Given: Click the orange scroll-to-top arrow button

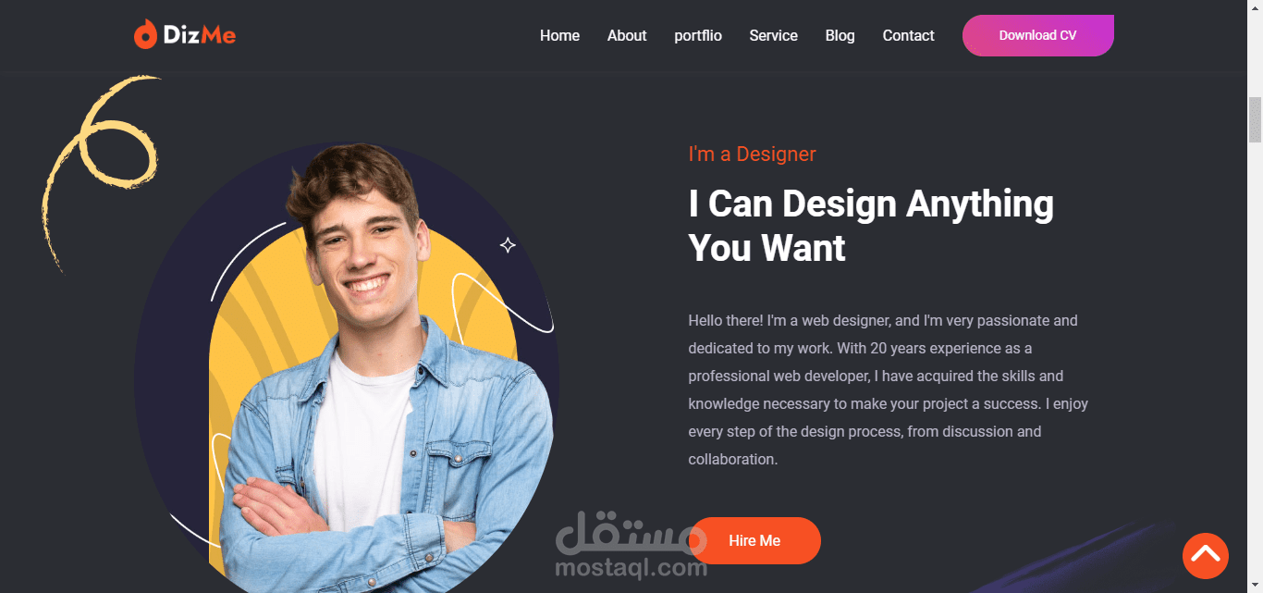Looking at the screenshot, I should click(x=1205, y=556).
